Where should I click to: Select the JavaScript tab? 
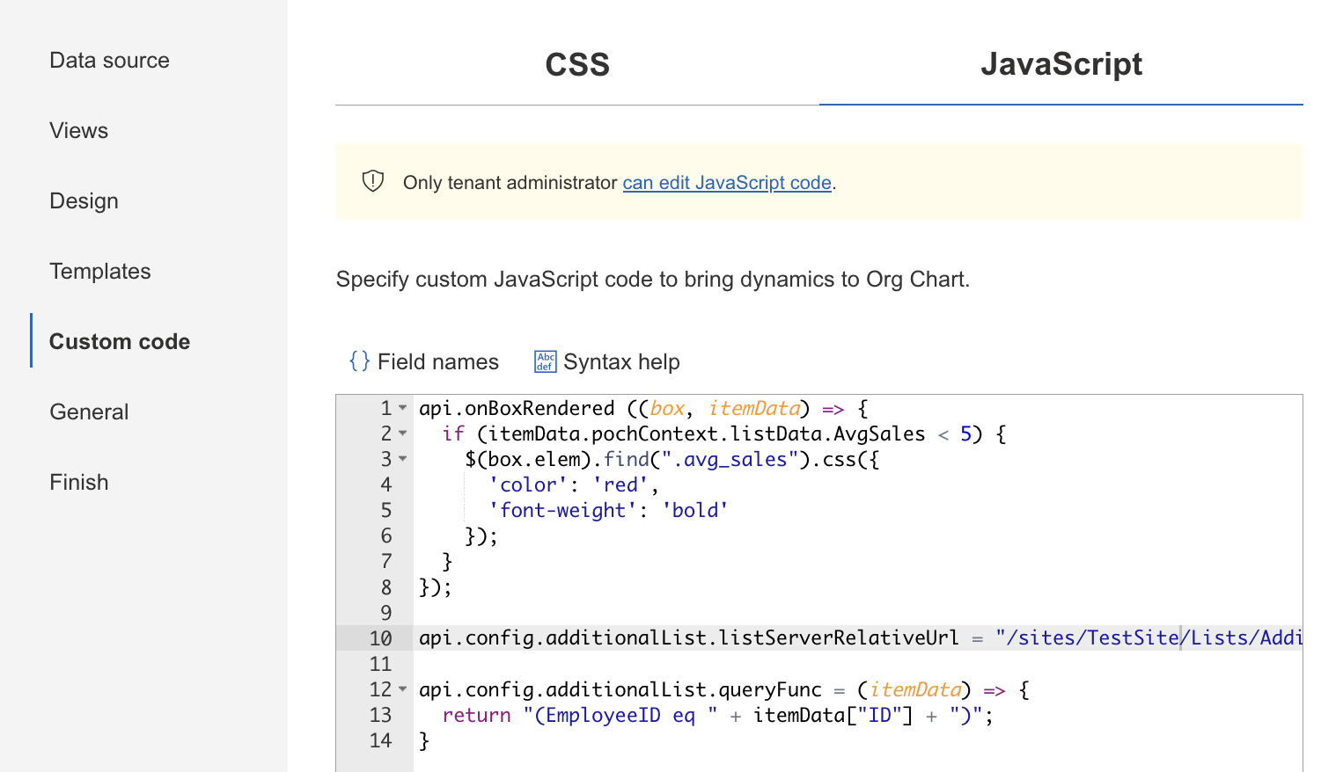(x=1060, y=64)
